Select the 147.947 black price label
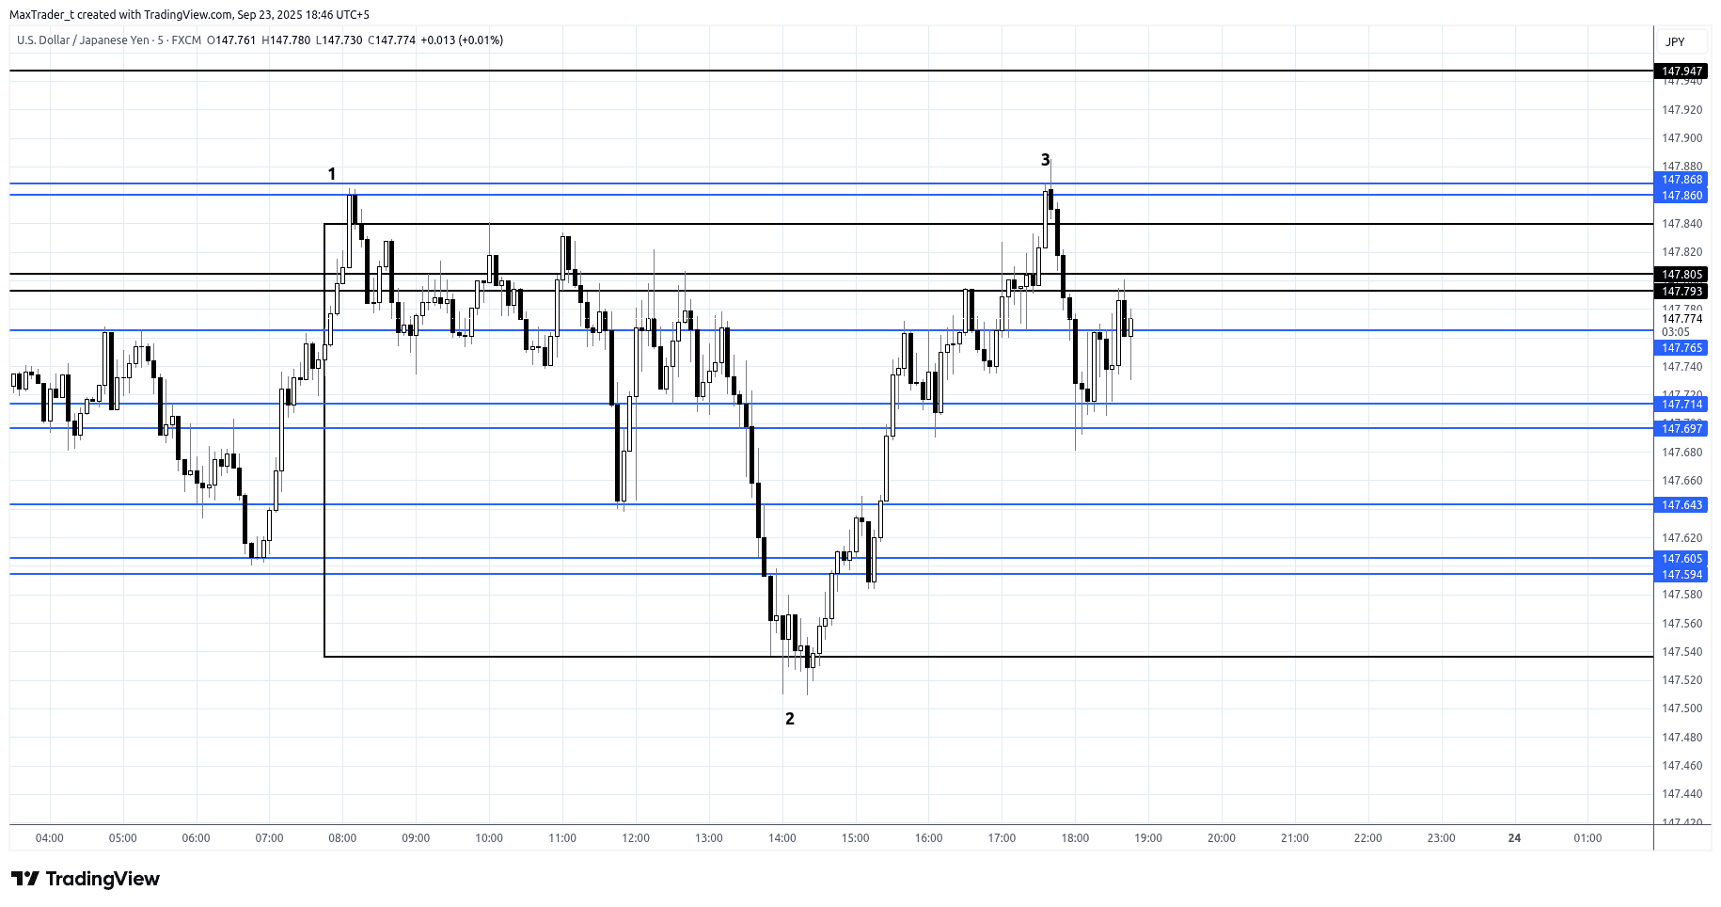 click(x=1681, y=72)
